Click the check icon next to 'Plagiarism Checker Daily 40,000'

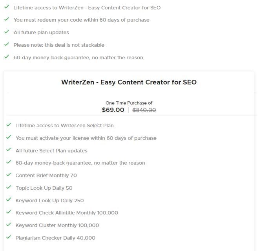[x=8, y=237]
